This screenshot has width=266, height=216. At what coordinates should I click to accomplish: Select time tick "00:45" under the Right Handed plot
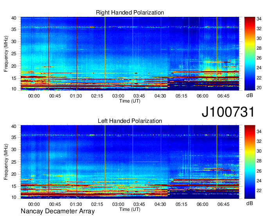55,96
